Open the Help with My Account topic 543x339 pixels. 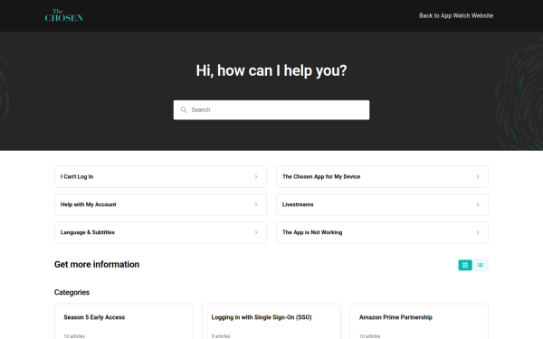(160, 204)
